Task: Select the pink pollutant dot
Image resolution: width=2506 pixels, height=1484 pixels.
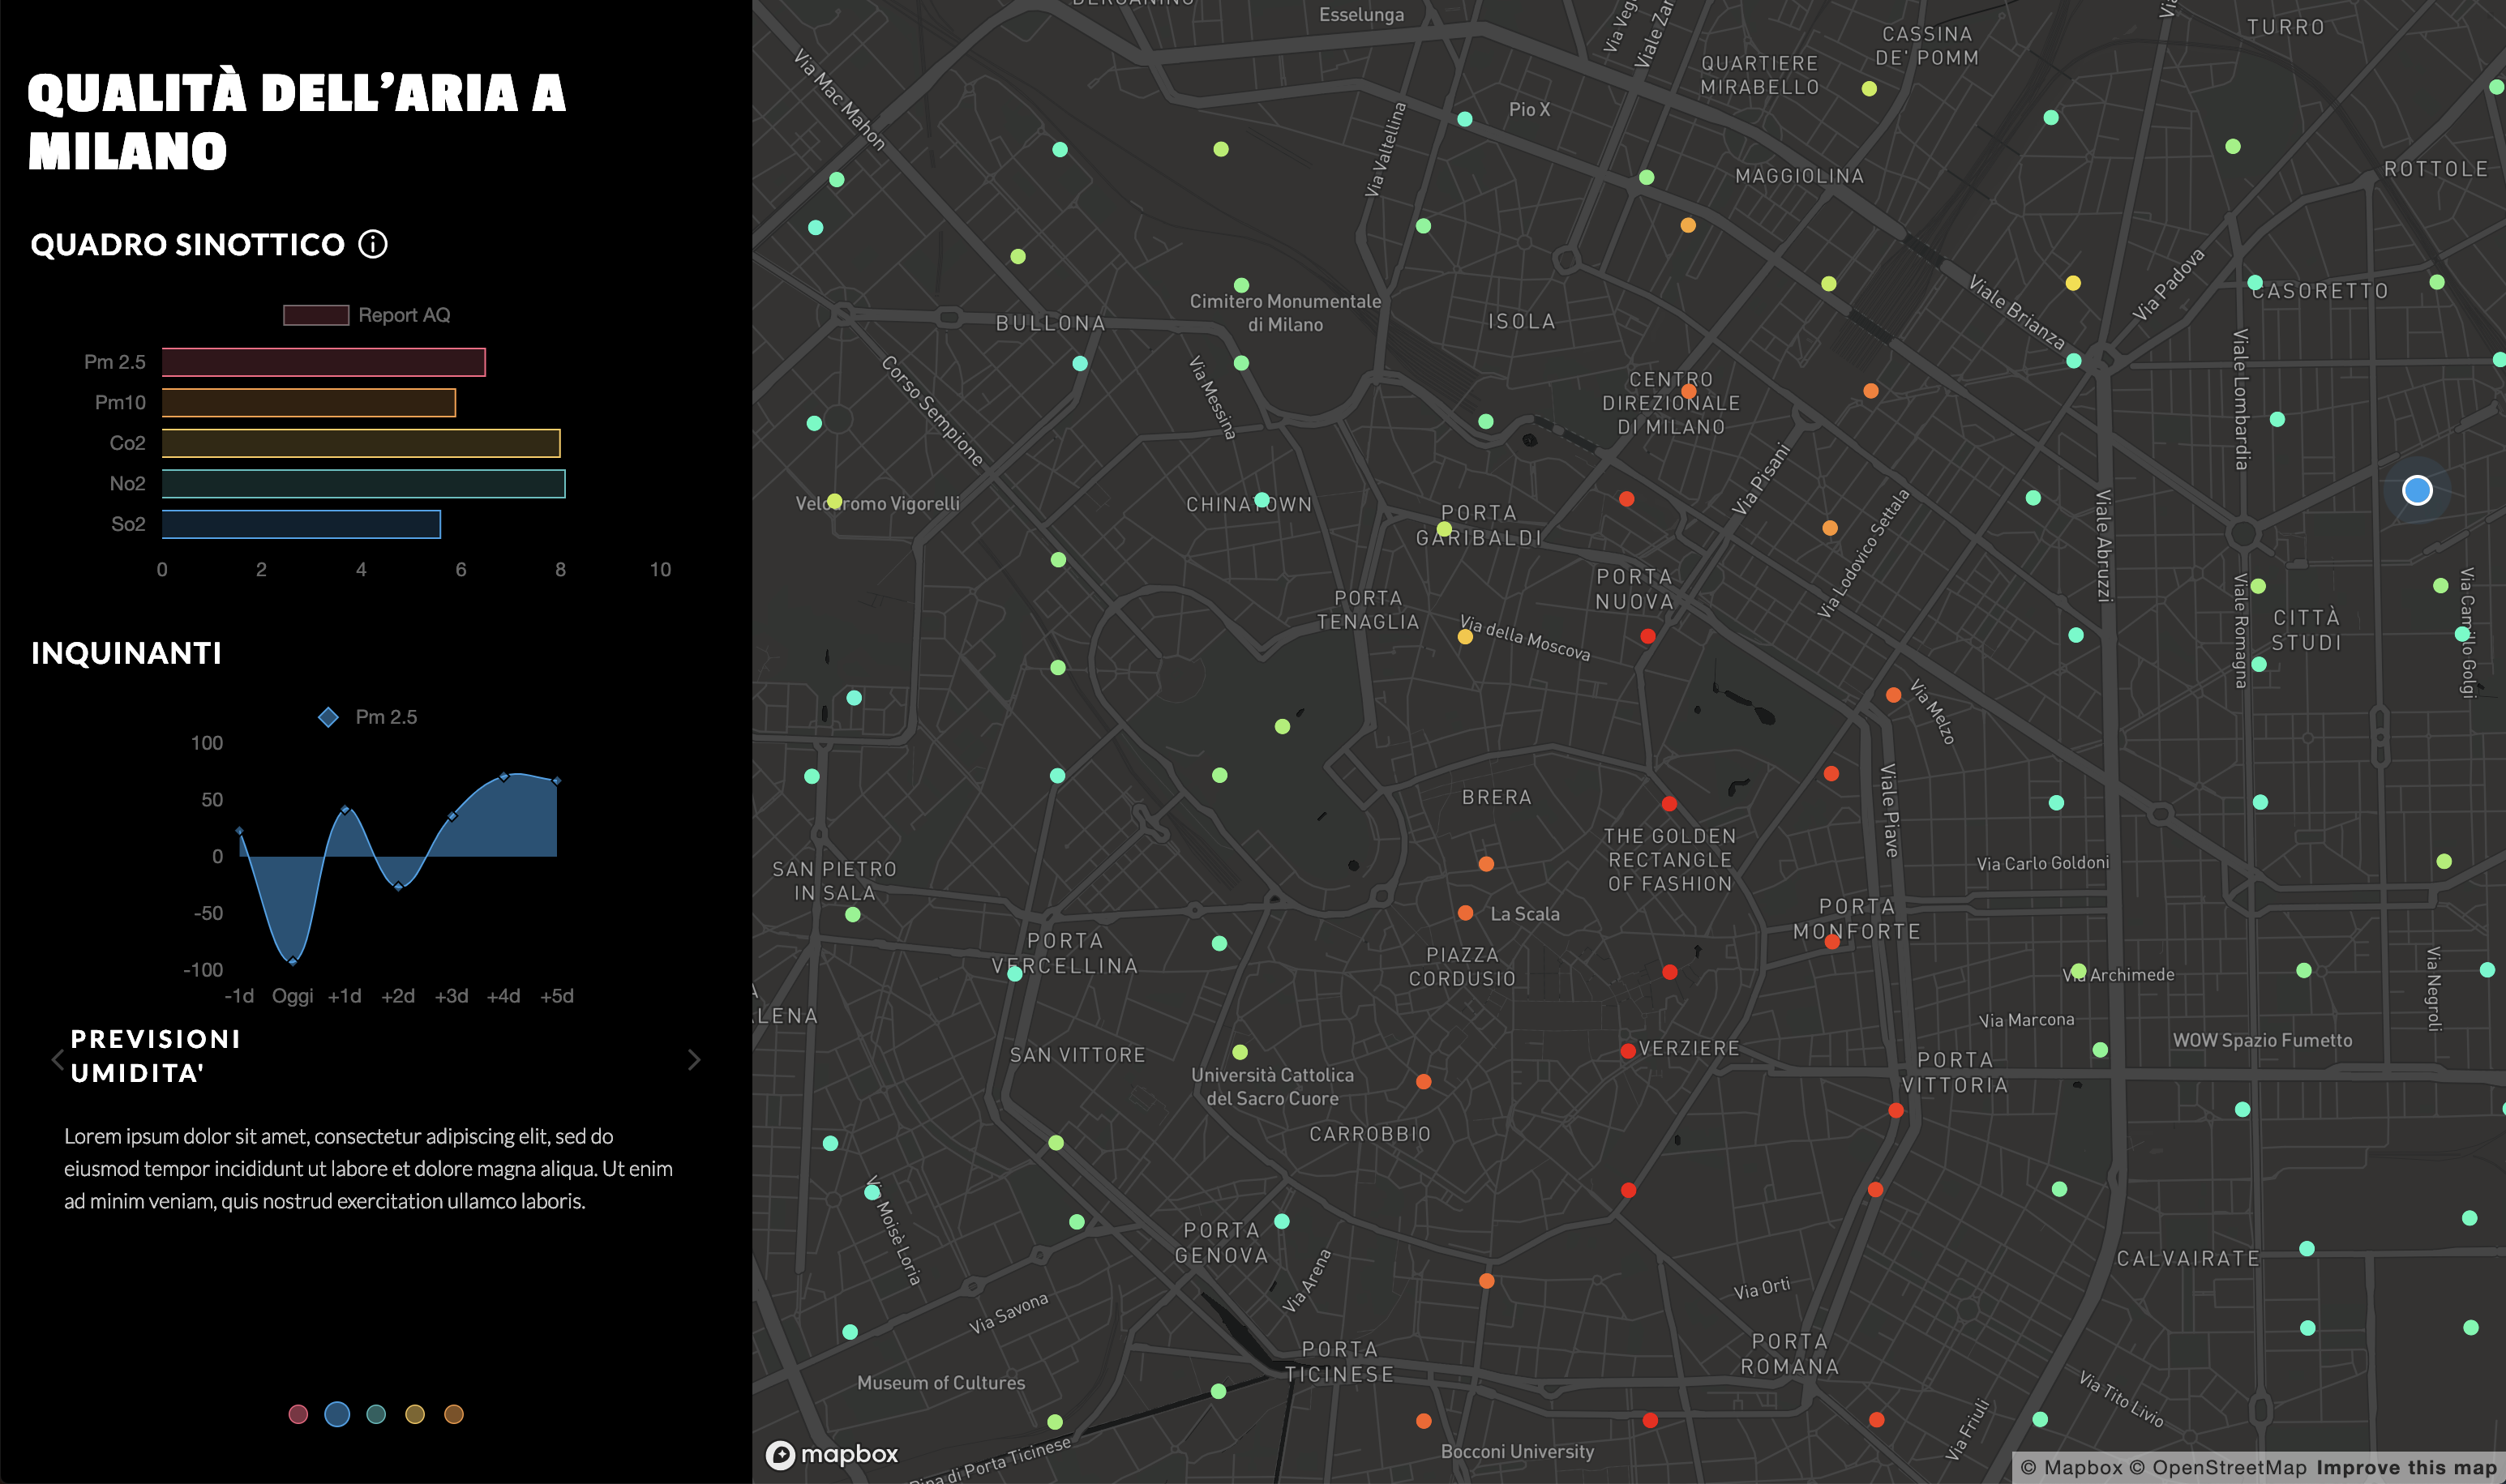Action: tap(298, 1414)
